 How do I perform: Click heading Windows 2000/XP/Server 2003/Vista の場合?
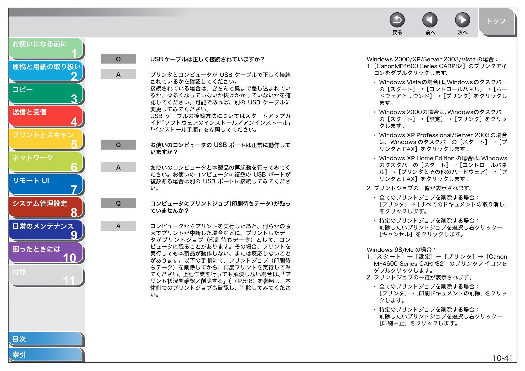(432, 59)
